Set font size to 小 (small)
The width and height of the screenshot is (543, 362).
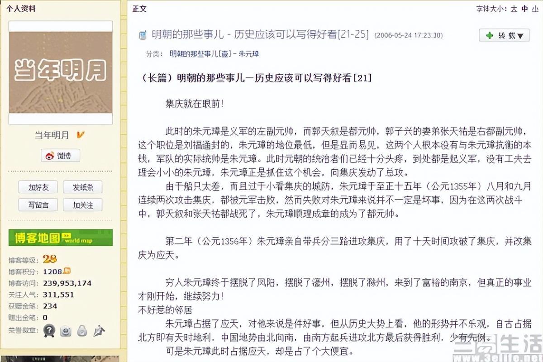coord(535,9)
